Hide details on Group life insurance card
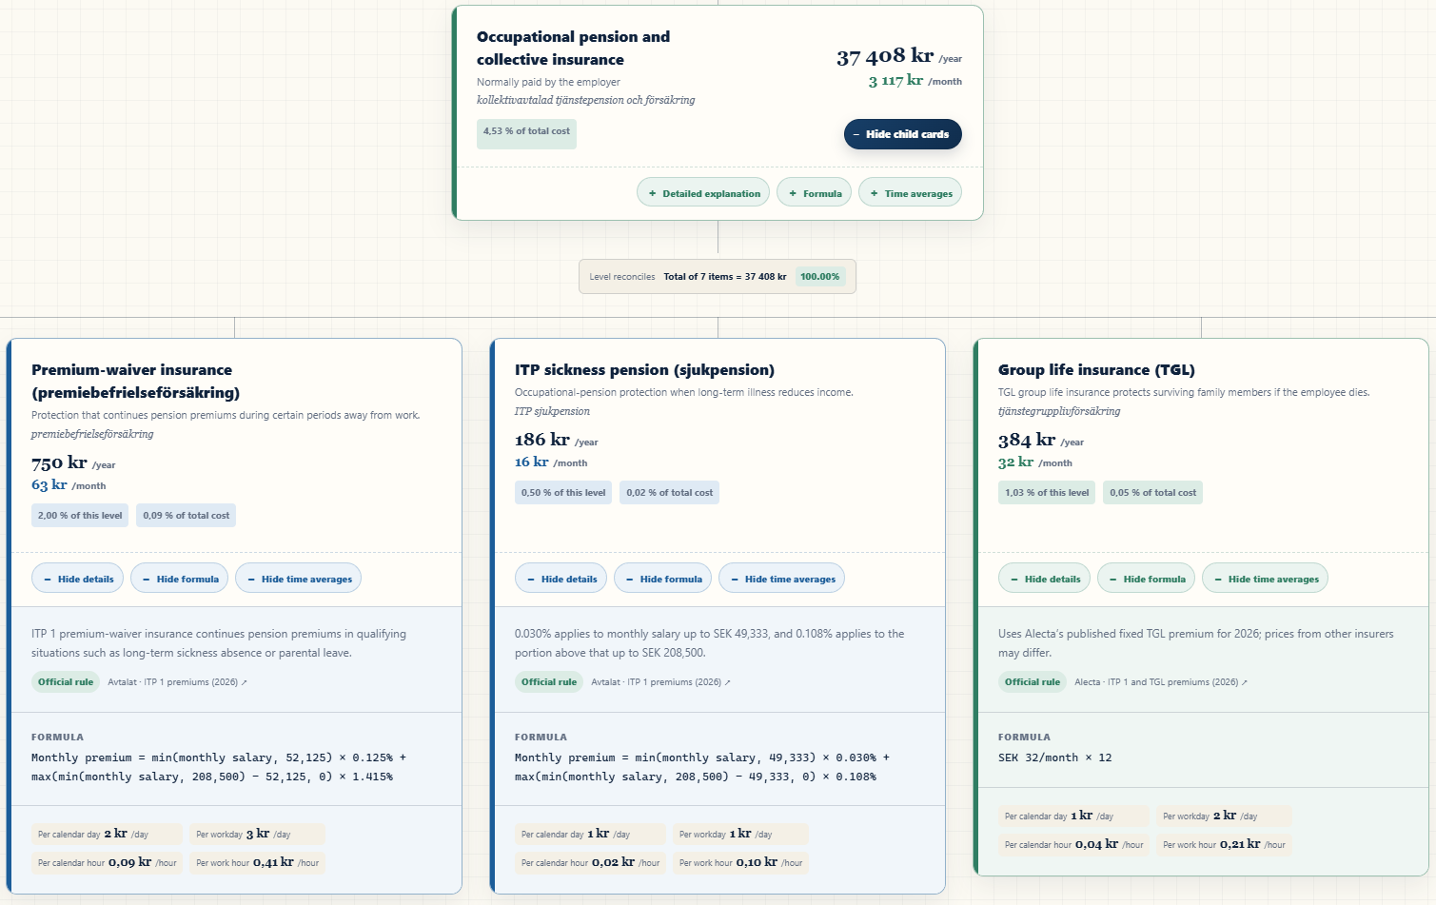 [1044, 579]
